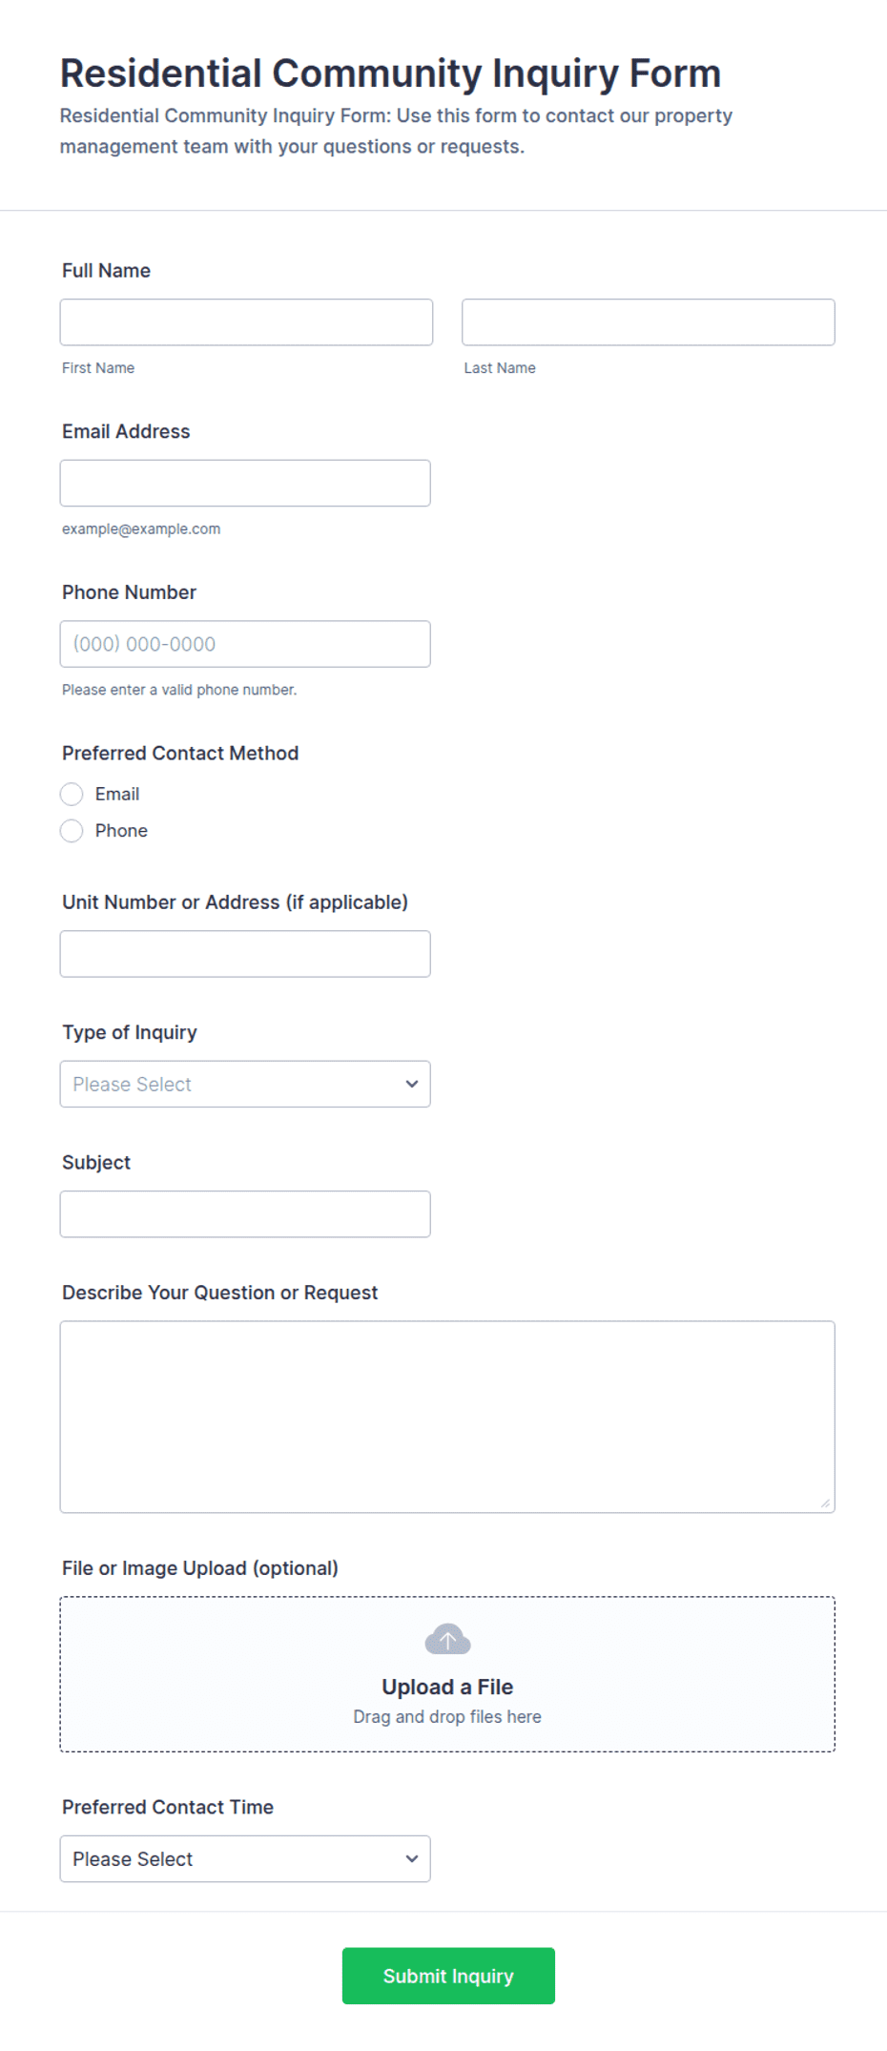Click the Unit Number or Address field

click(x=245, y=954)
